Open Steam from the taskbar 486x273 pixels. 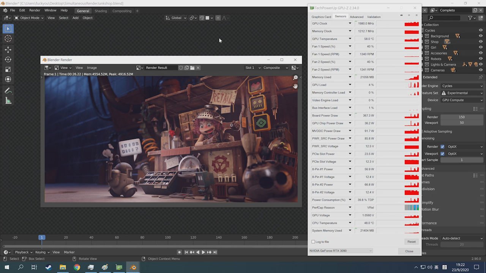tap(49, 267)
